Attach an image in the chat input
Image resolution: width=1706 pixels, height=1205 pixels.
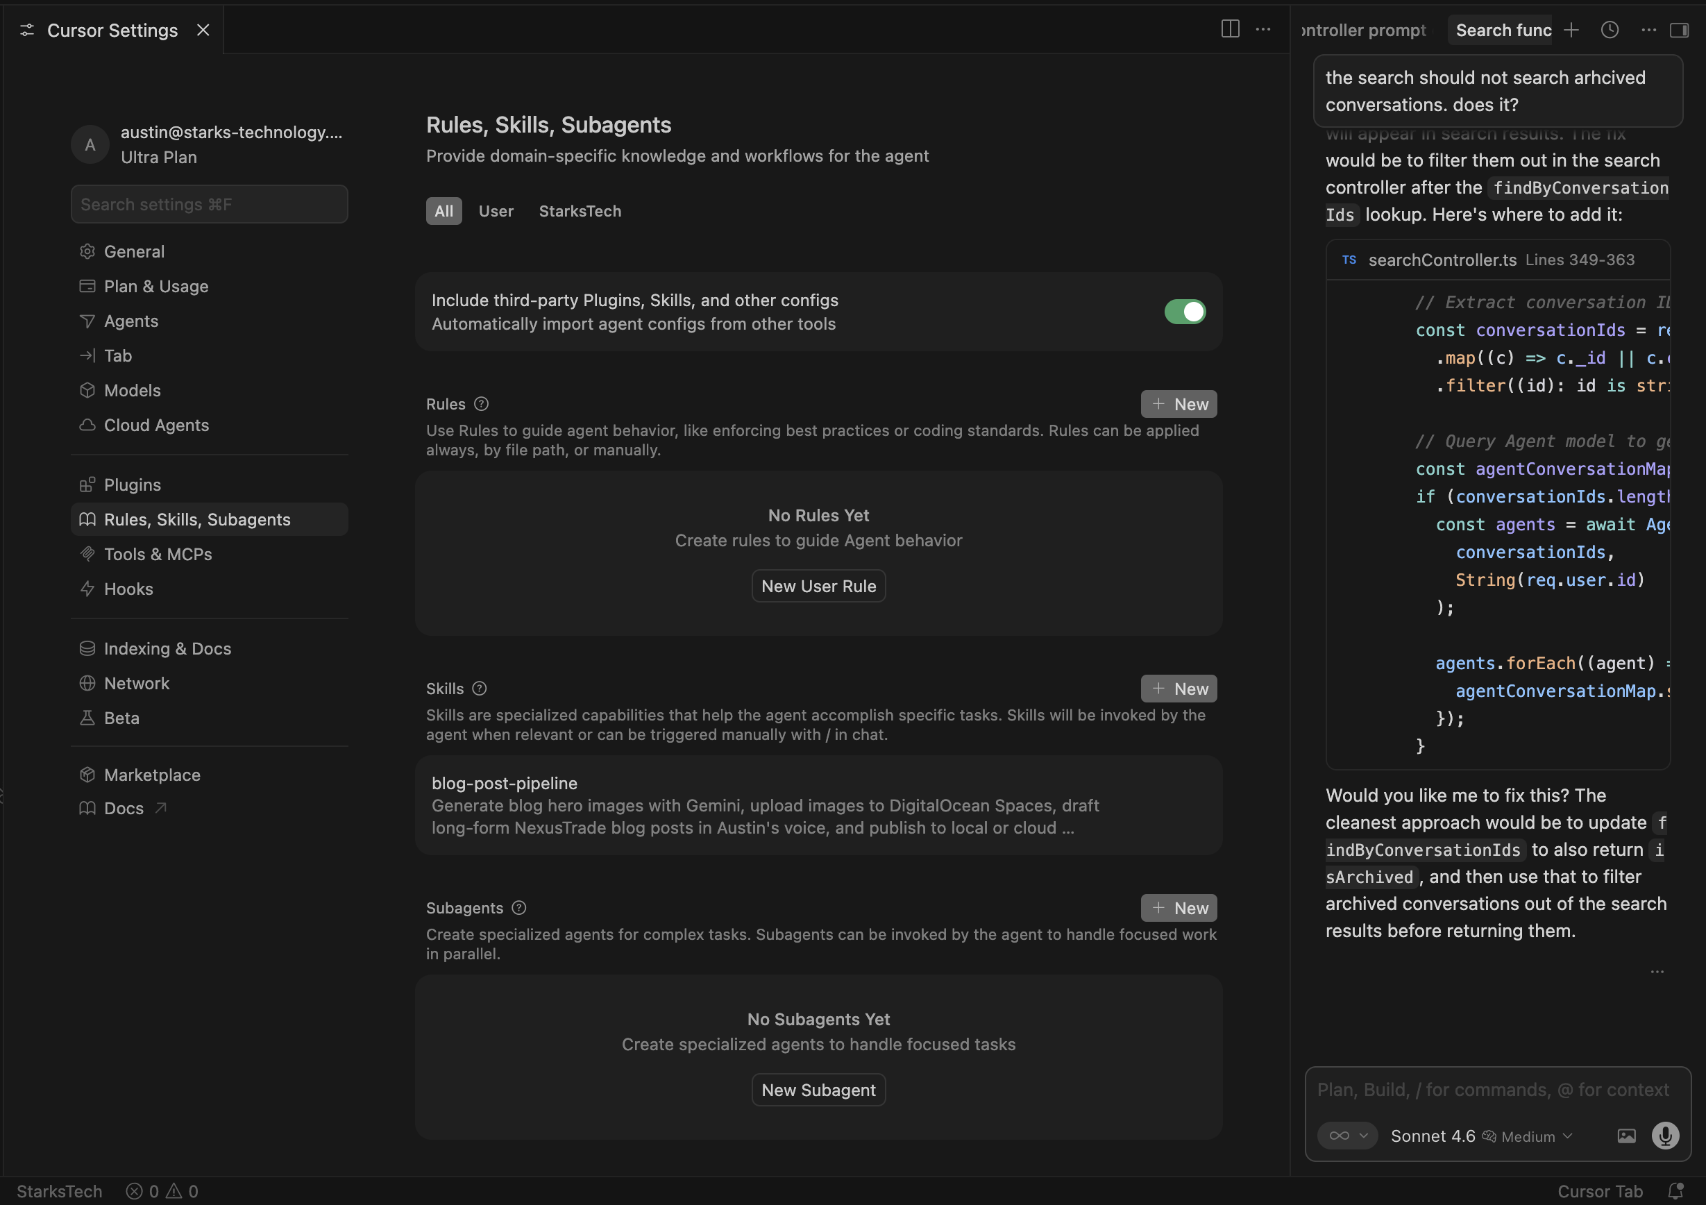(x=1626, y=1136)
